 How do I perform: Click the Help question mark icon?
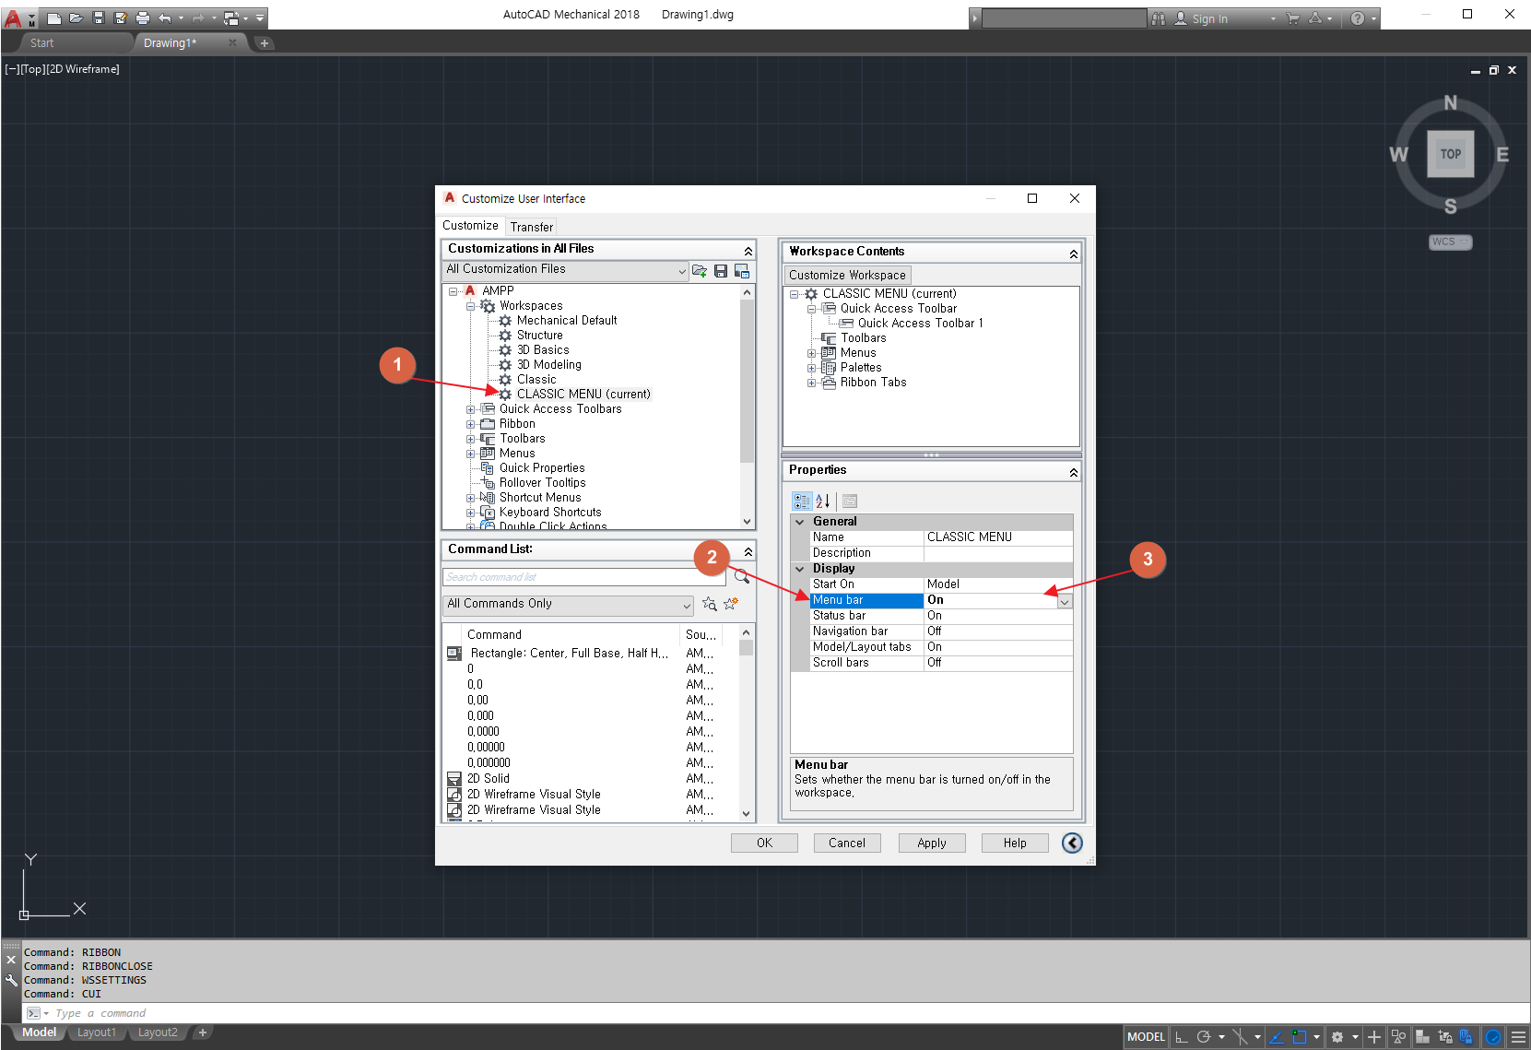(x=1358, y=18)
